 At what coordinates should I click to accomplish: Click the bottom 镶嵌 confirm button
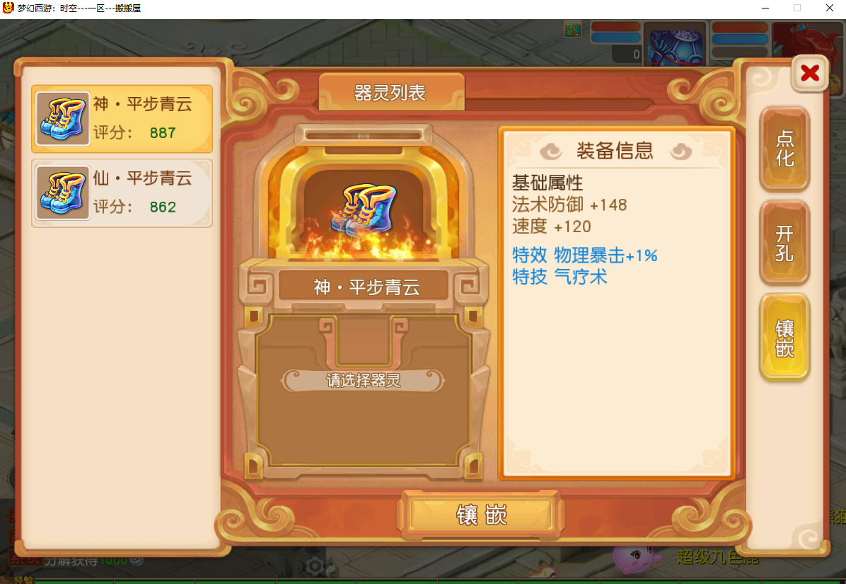[481, 515]
